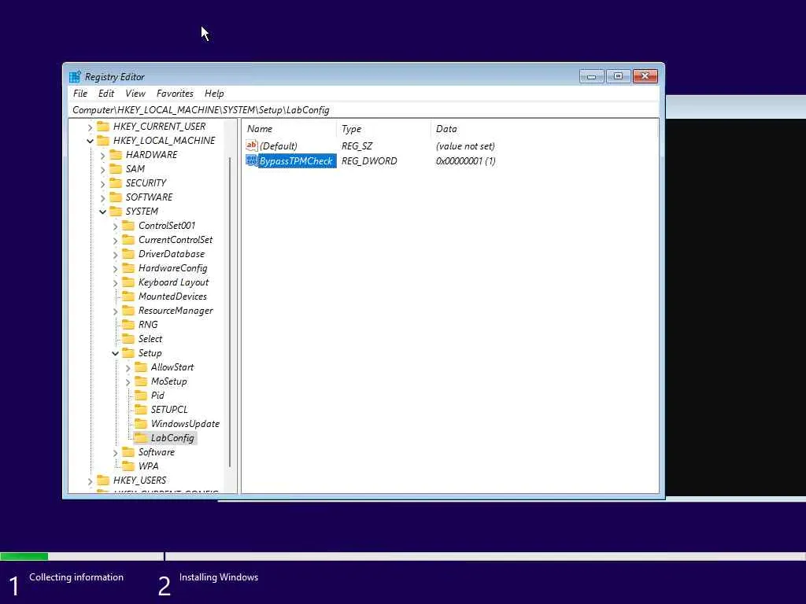Close the Registry Editor window
This screenshot has height=604, width=806.
(x=645, y=76)
